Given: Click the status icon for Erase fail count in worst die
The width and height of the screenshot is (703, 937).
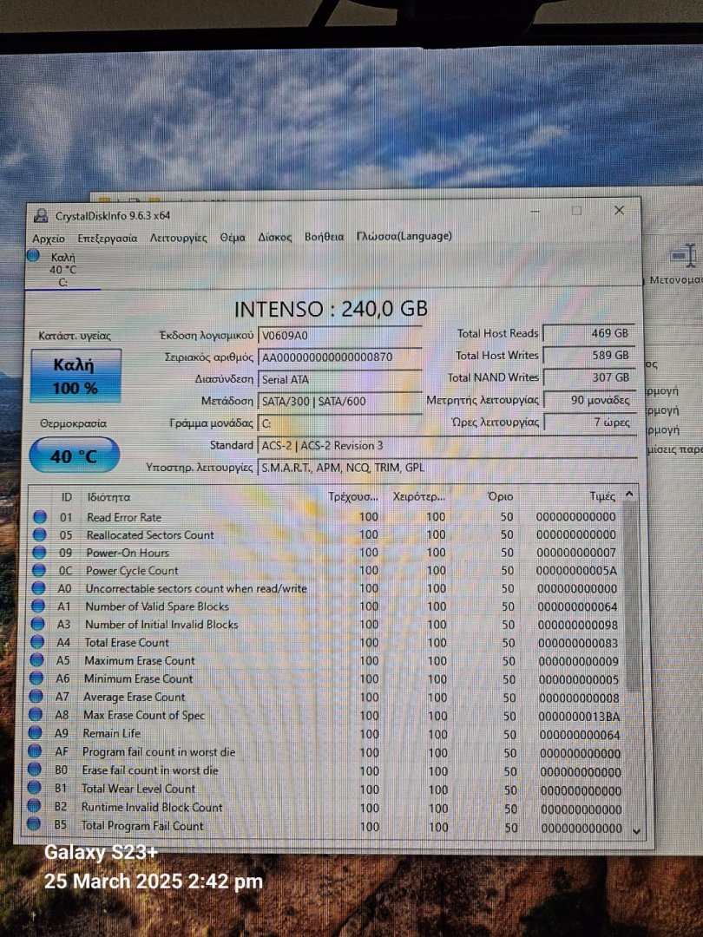Looking at the screenshot, I should coord(35,770).
